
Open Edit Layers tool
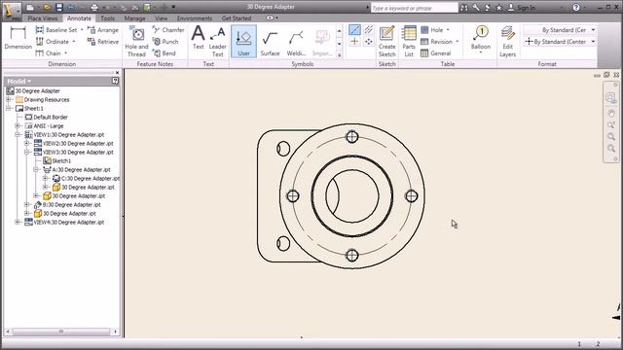(507, 42)
